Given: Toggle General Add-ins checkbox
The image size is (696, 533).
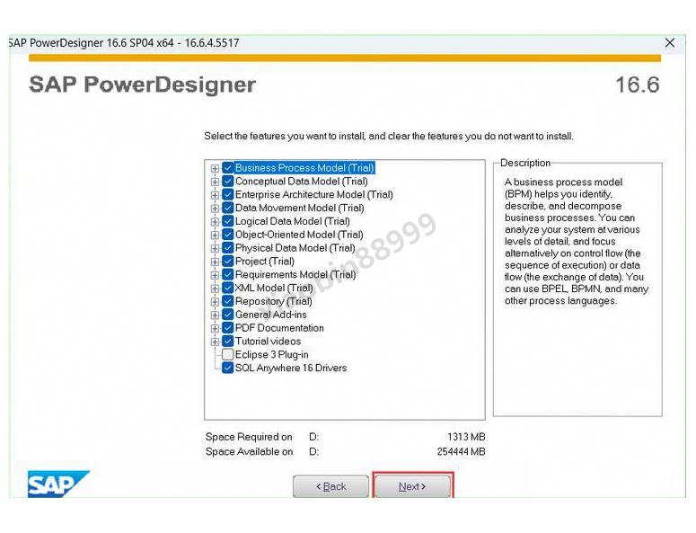Looking at the screenshot, I should click(x=228, y=315).
